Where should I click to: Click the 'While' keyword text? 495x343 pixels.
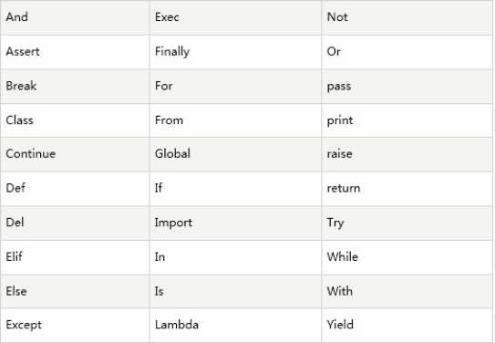pyautogui.click(x=343, y=256)
